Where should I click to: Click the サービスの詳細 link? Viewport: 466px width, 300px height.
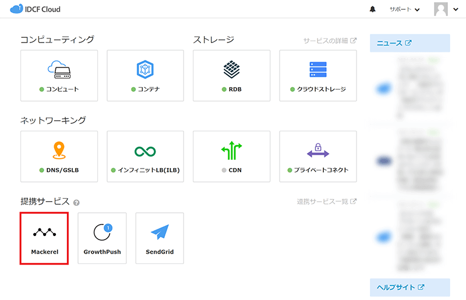(x=330, y=41)
